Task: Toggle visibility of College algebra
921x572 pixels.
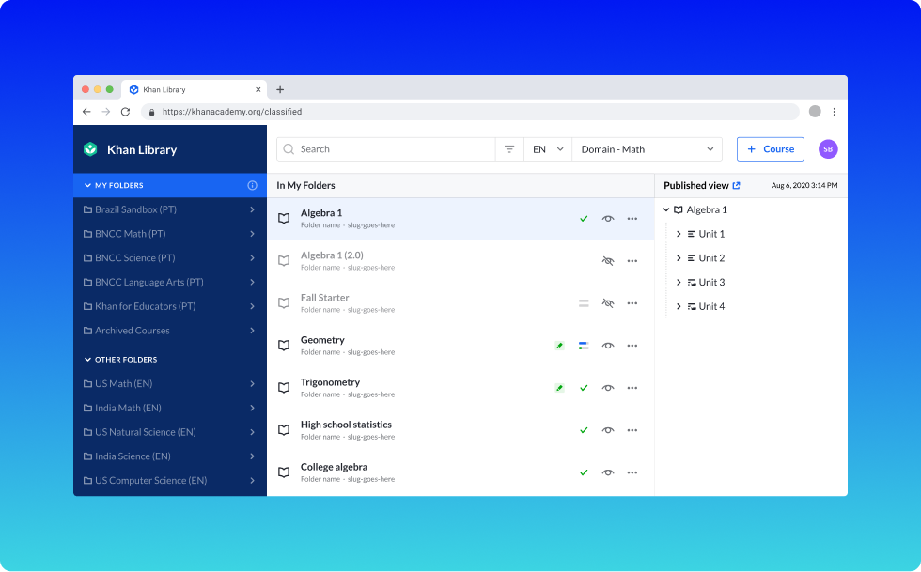Action: point(608,472)
